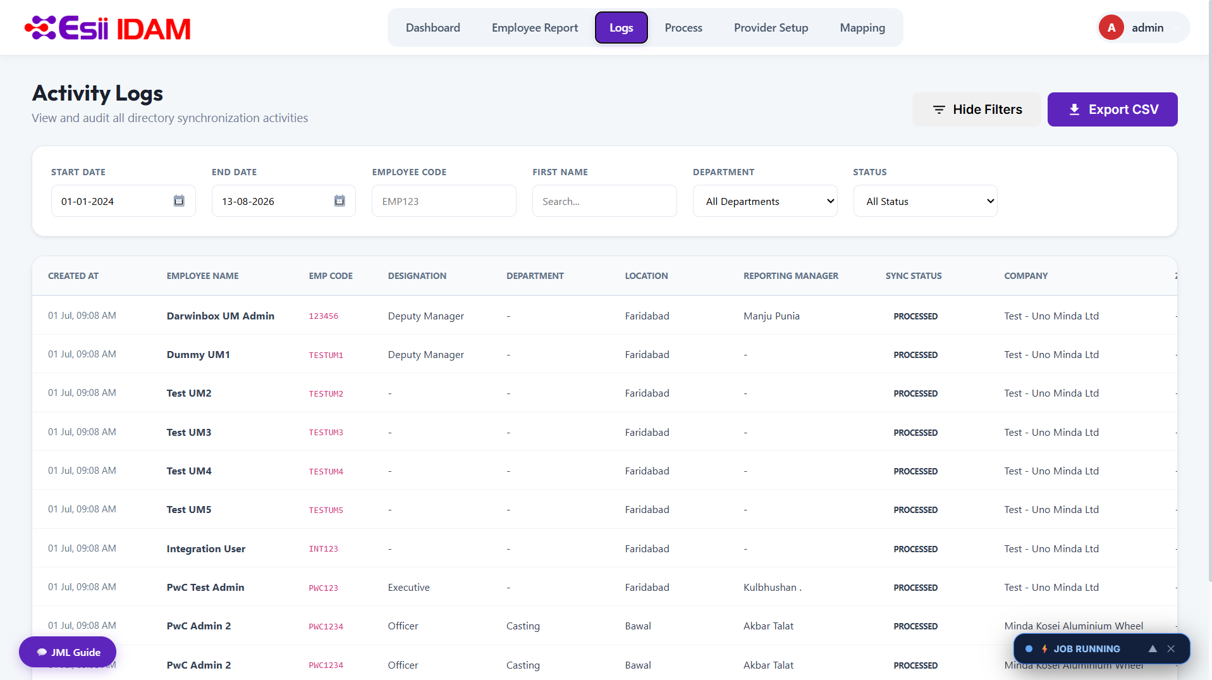Open the Start Date calendar picker icon
Viewport: 1212px width, 680px height.
point(179,201)
